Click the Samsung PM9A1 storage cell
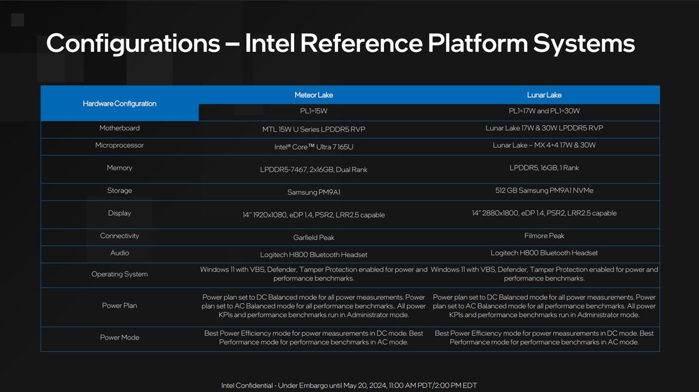Viewport: 699px width, 392px height. tap(313, 192)
